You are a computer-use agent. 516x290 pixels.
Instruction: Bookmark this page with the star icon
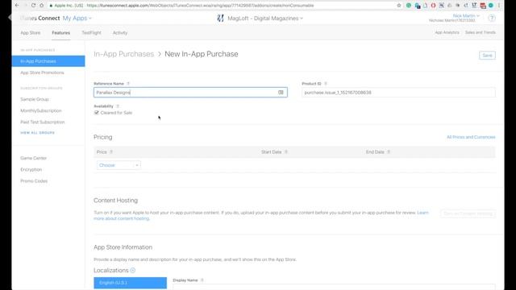pyautogui.click(x=399, y=6)
